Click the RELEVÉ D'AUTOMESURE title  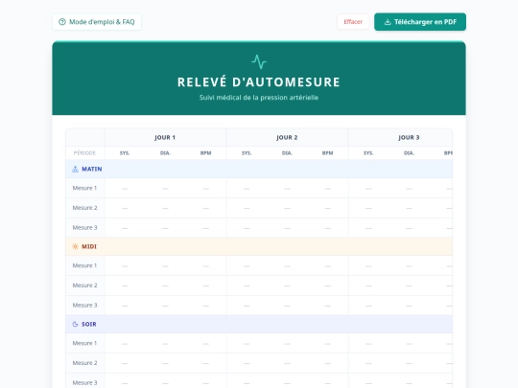point(259,82)
